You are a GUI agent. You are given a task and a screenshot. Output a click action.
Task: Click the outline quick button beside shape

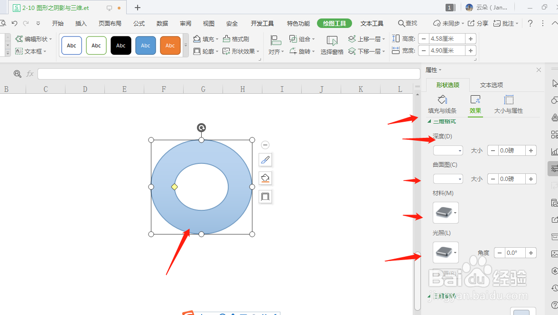(265, 197)
